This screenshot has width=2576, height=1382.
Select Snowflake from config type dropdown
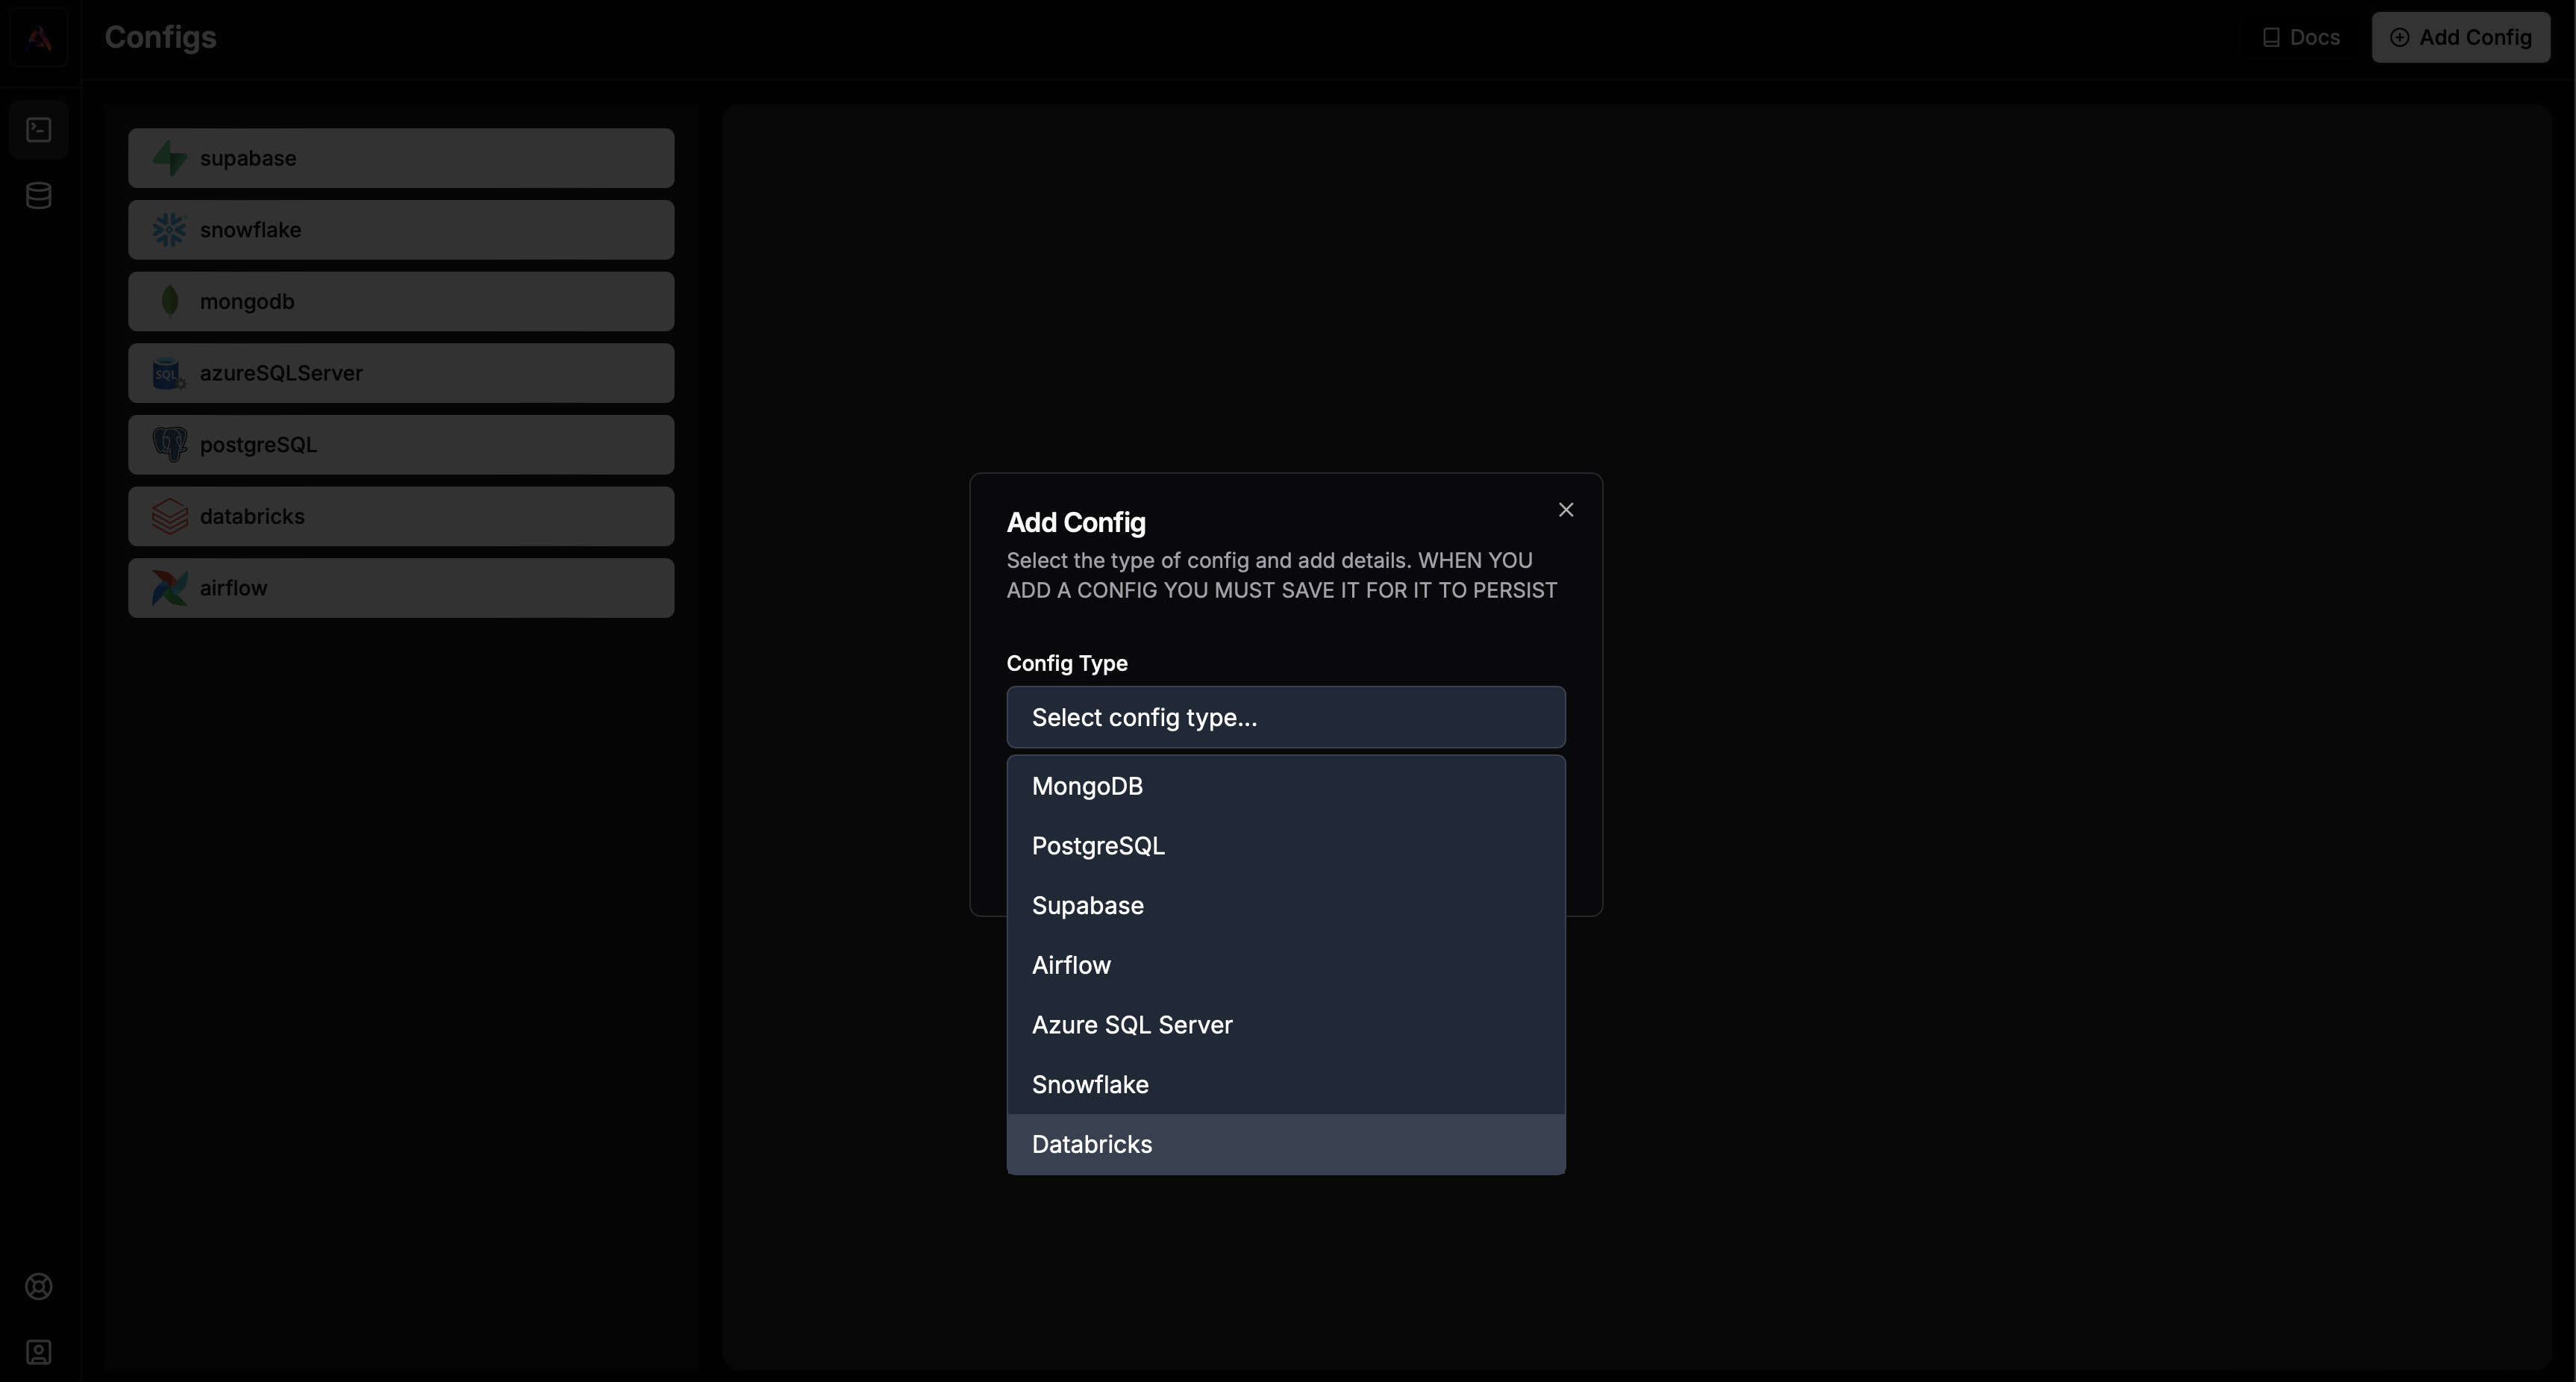point(1090,1084)
